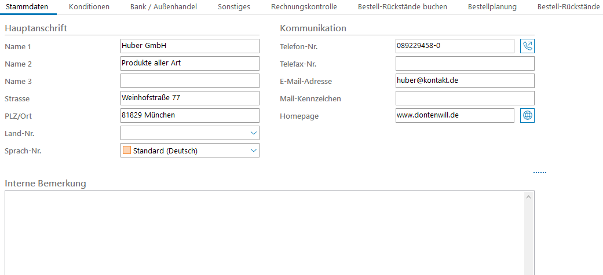Click the Interne Bemerkung scrollbar up arrow

[x=528, y=197]
